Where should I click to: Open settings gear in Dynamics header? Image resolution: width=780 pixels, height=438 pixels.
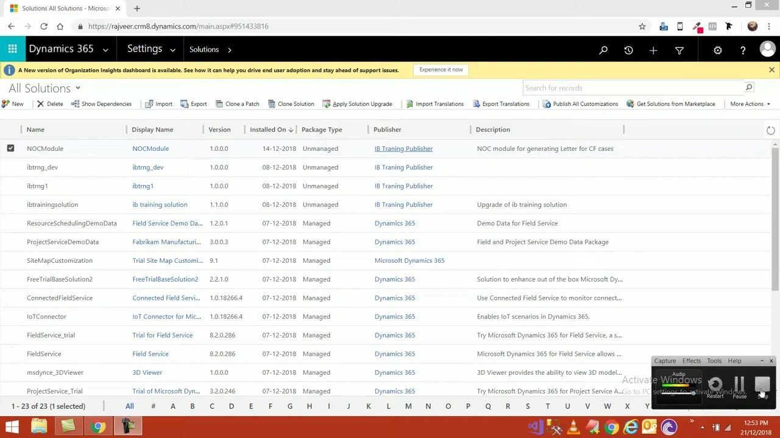(718, 50)
